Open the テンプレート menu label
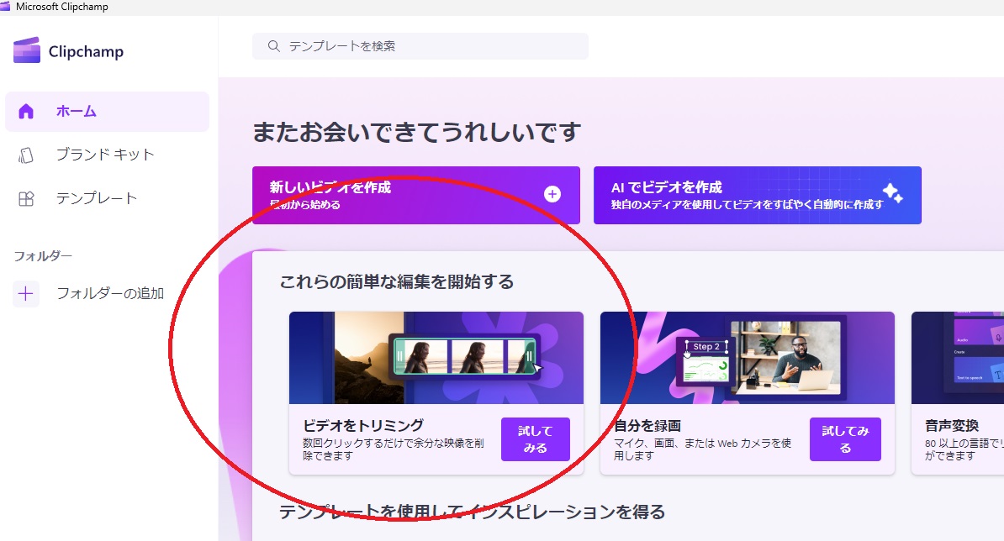The width and height of the screenshot is (1004, 541). (x=96, y=199)
